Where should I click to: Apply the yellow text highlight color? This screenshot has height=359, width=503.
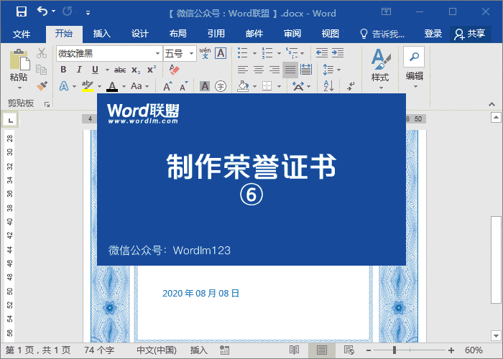pyautogui.click(x=87, y=86)
